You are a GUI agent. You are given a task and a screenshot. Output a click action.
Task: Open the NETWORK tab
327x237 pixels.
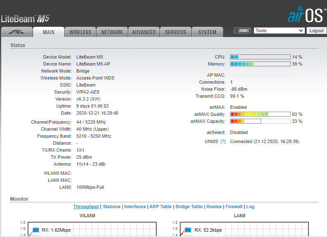click(x=112, y=32)
